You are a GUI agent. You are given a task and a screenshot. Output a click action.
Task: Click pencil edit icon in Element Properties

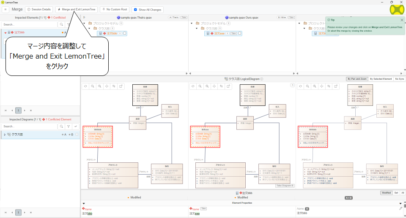401,208
